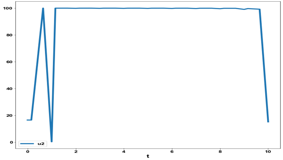Click the curve's starting point at t=0
The image size is (283, 160).
tap(27, 120)
